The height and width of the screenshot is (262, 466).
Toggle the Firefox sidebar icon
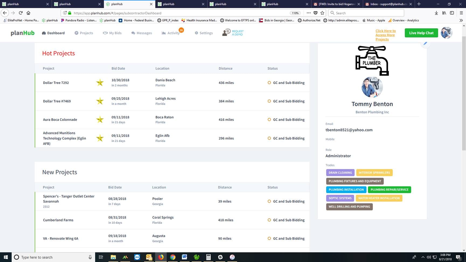(452, 13)
